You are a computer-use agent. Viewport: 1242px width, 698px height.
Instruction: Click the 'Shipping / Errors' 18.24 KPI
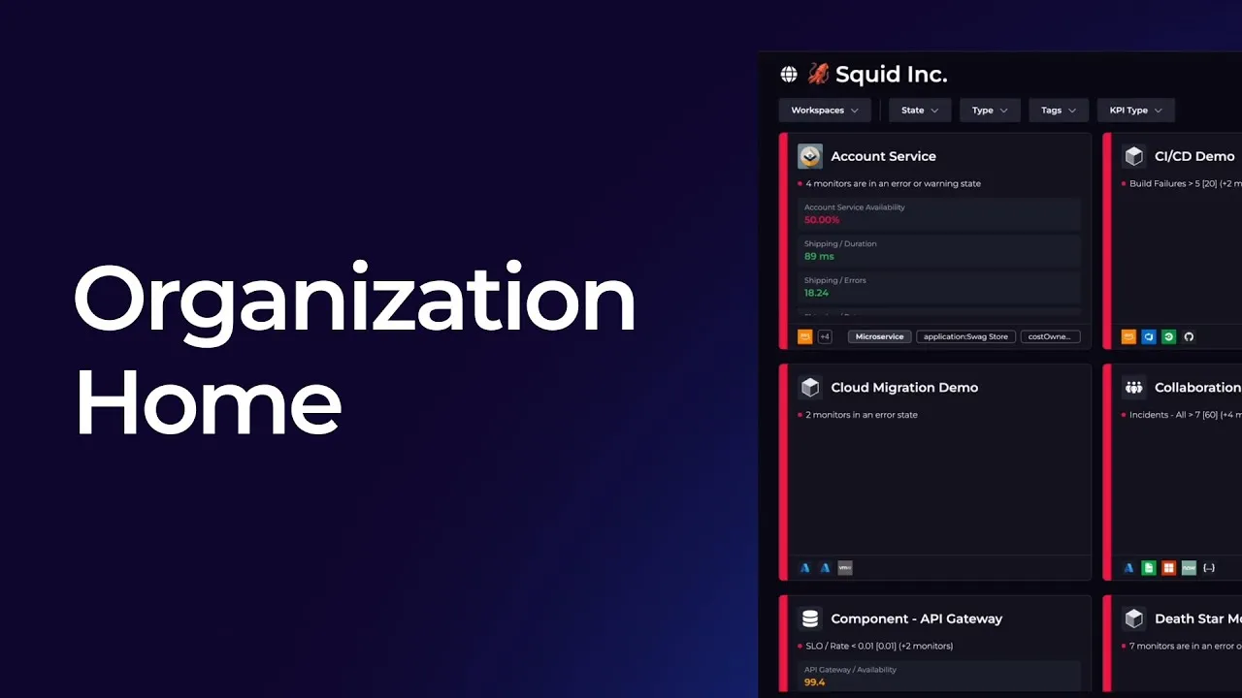pyautogui.click(x=939, y=287)
